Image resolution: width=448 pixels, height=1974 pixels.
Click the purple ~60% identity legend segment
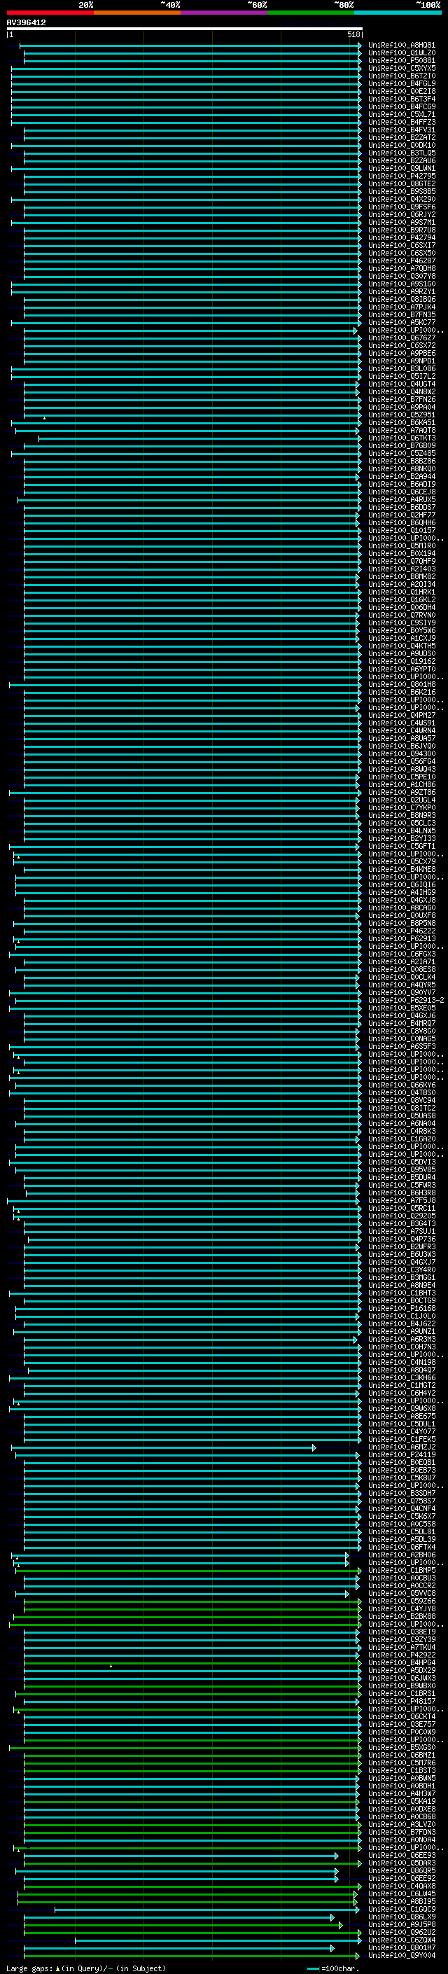pyautogui.click(x=225, y=13)
